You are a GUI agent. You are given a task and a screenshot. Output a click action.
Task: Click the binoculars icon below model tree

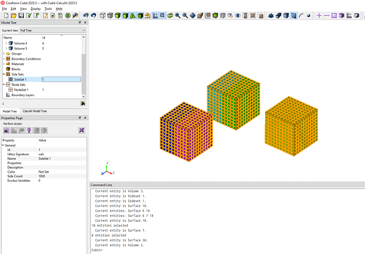(83, 104)
